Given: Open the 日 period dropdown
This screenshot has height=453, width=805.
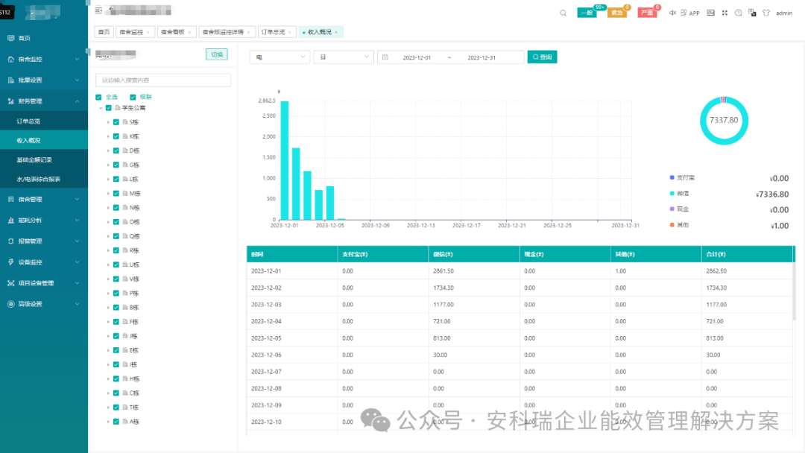Looking at the screenshot, I should (344, 57).
